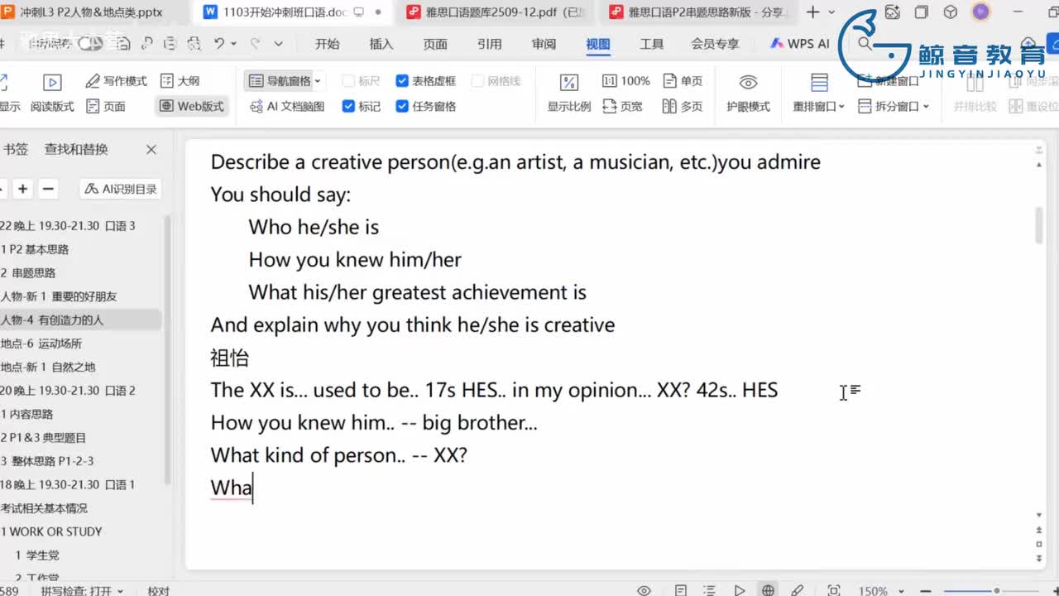Open the 拆分窗口 dropdown
The height and width of the screenshot is (596, 1059).
point(894,106)
